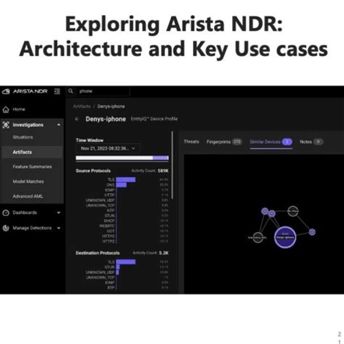Click the Home house icon
Image resolution: width=344 pixels, height=344 pixels.
6,109
